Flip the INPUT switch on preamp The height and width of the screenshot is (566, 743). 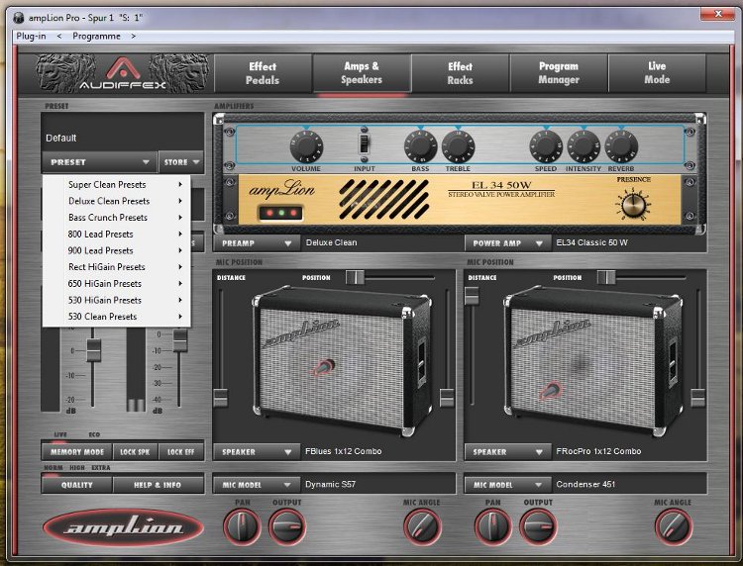(x=364, y=142)
